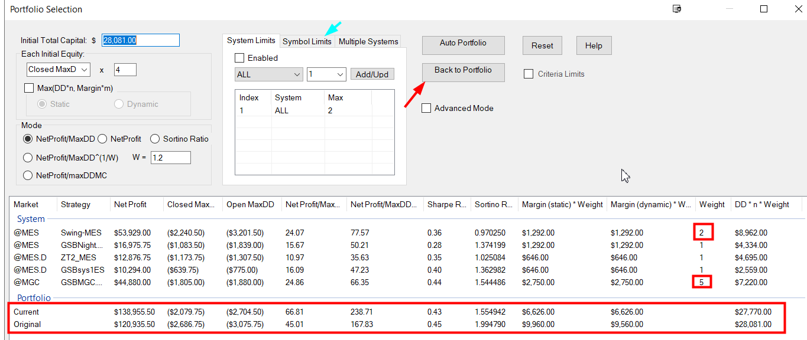Open the Multiple Systems tab
Screen dimensions: 807x340
click(368, 41)
